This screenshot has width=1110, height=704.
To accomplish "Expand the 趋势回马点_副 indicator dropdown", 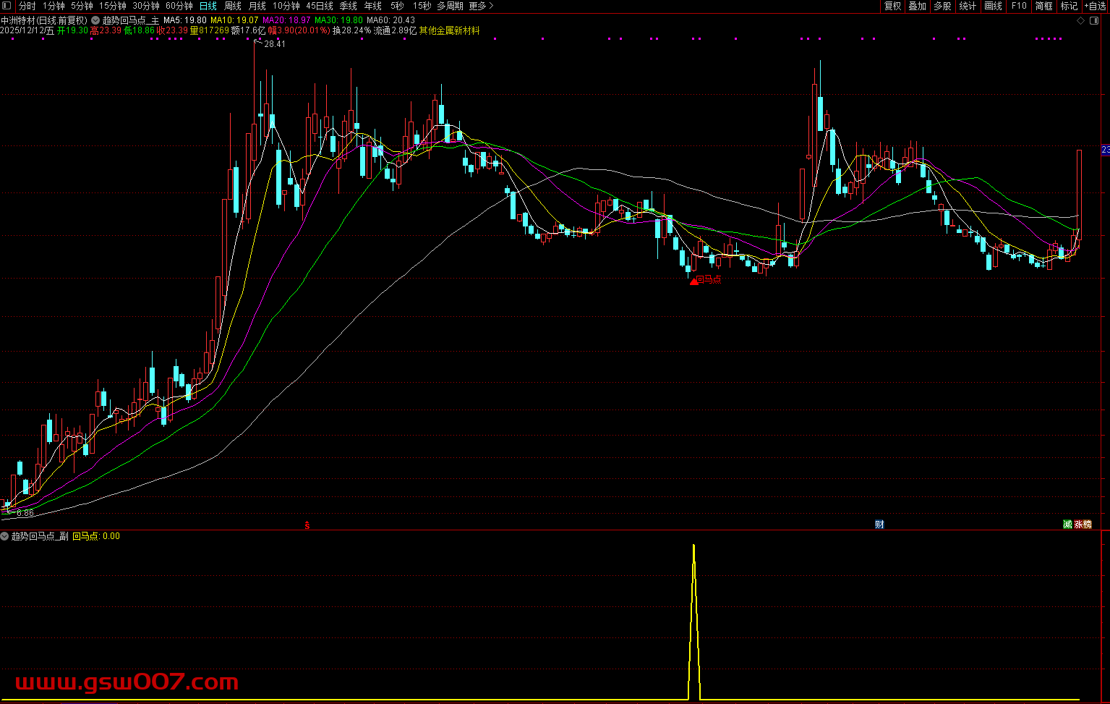I will point(5,536).
